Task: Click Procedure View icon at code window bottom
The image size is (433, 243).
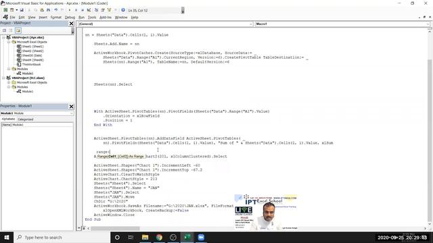Action: 79,228
